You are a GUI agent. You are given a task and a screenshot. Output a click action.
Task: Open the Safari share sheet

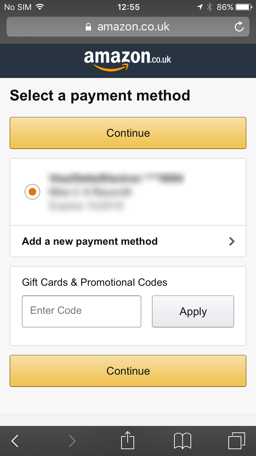click(127, 441)
